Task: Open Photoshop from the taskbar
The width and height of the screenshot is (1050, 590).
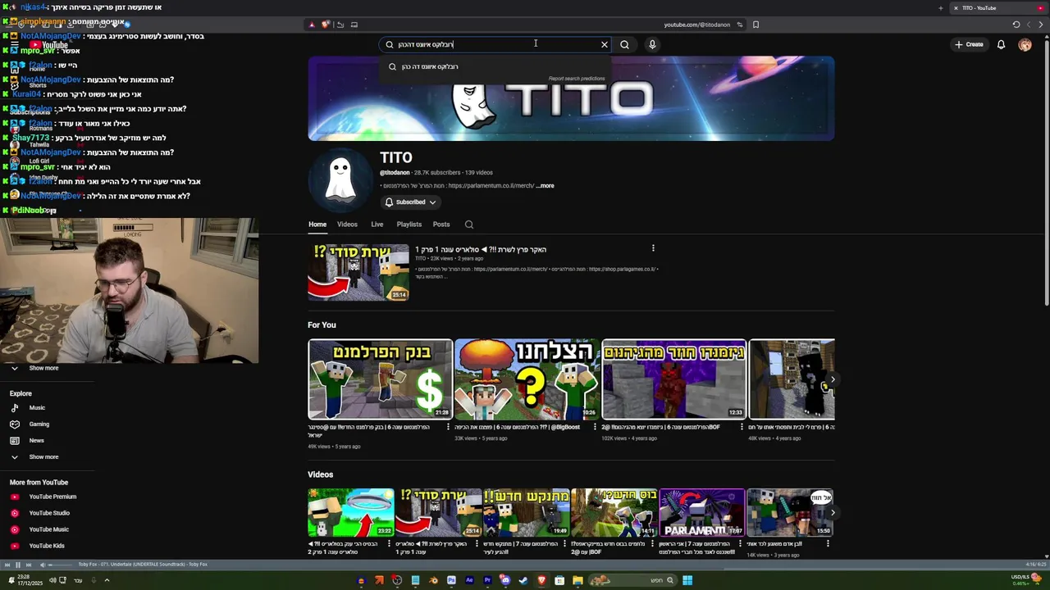Action: pos(451,581)
